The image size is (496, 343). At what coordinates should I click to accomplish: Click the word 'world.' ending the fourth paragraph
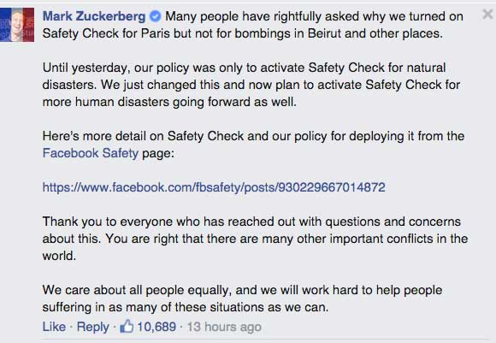pyautogui.click(x=59, y=256)
